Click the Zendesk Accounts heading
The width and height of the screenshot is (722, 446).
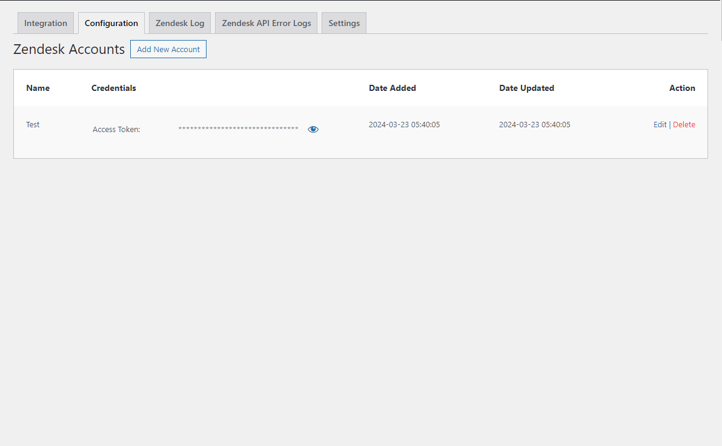[69, 49]
